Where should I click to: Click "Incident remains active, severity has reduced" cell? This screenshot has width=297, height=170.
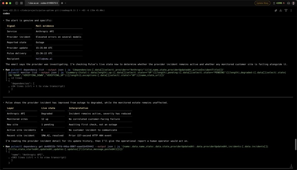(100, 113)
